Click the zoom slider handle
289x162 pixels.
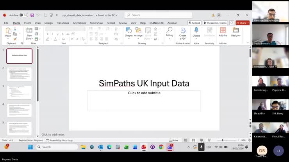pyautogui.click(x=223, y=140)
